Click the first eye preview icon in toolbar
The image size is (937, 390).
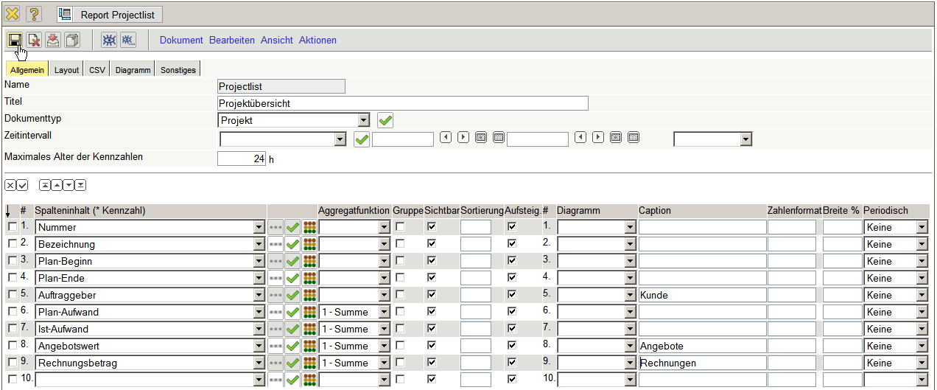click(x=108, y=40)
